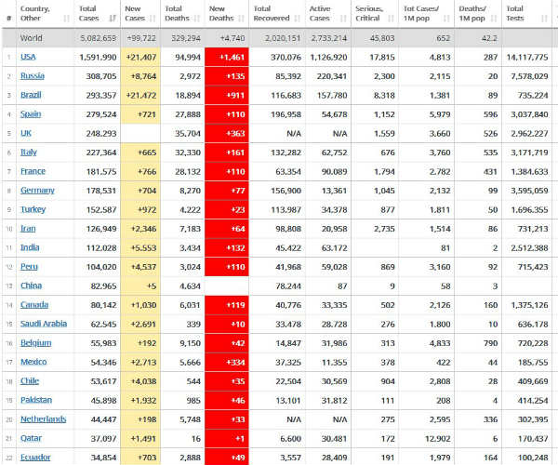The image size is (558, 465).
Task: Open the France country link
Action: [33, 171]
